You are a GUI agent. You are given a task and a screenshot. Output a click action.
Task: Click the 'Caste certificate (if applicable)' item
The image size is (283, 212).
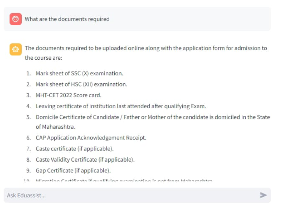click(75, 149)
